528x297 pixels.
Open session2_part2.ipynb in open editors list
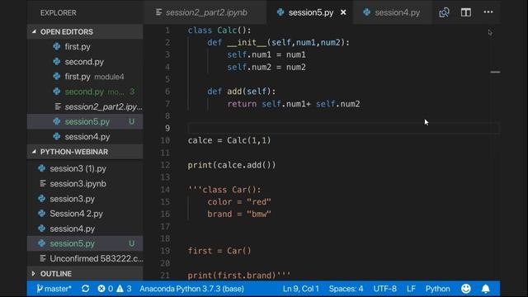85,106
